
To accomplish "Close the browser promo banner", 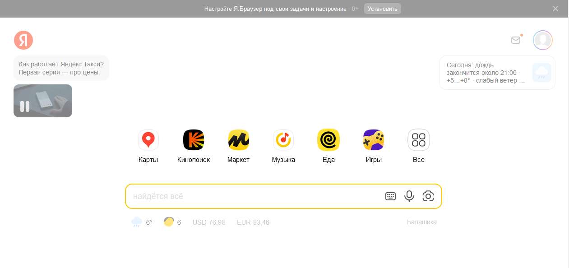I will point(556,9).
